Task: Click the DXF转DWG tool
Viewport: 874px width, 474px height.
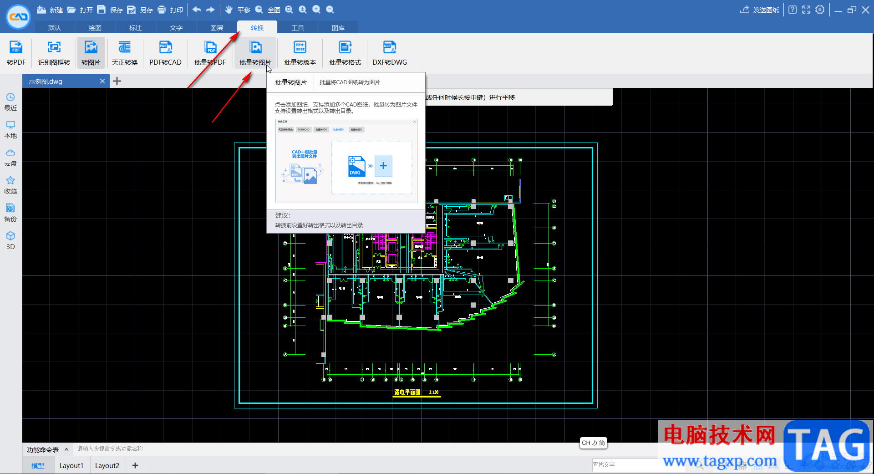Action: [390, 53]
